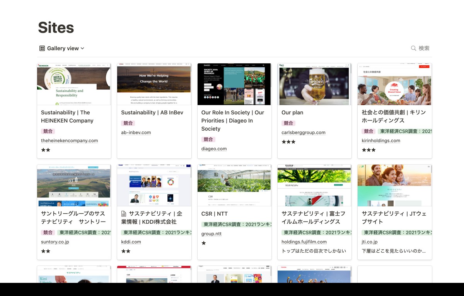Open the AB InBev card thumbnail
Screen dimensions: 464x296
click(x=154, y=84)
